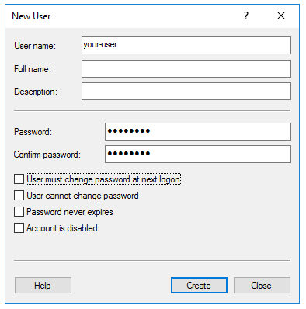Click the New User title bar text
306x309 pixels.
(x=31, y=16)
